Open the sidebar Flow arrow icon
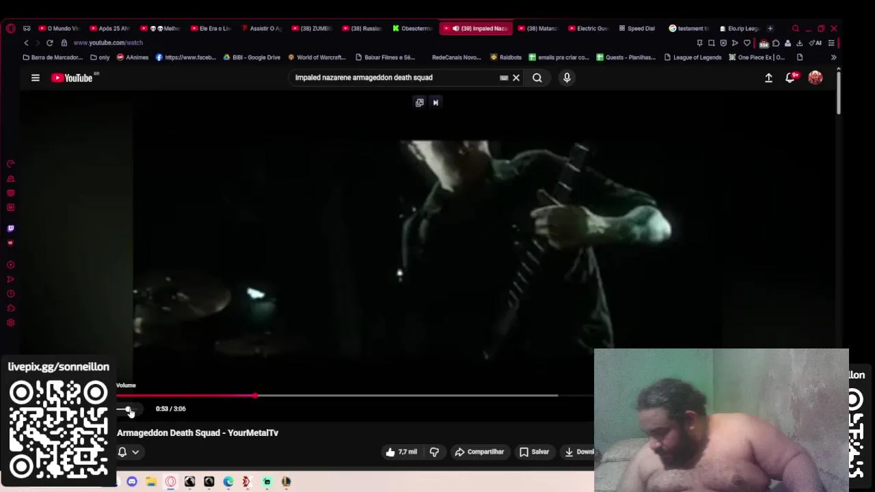The width and height of the screenshot is (875, 492). (10, 279)
